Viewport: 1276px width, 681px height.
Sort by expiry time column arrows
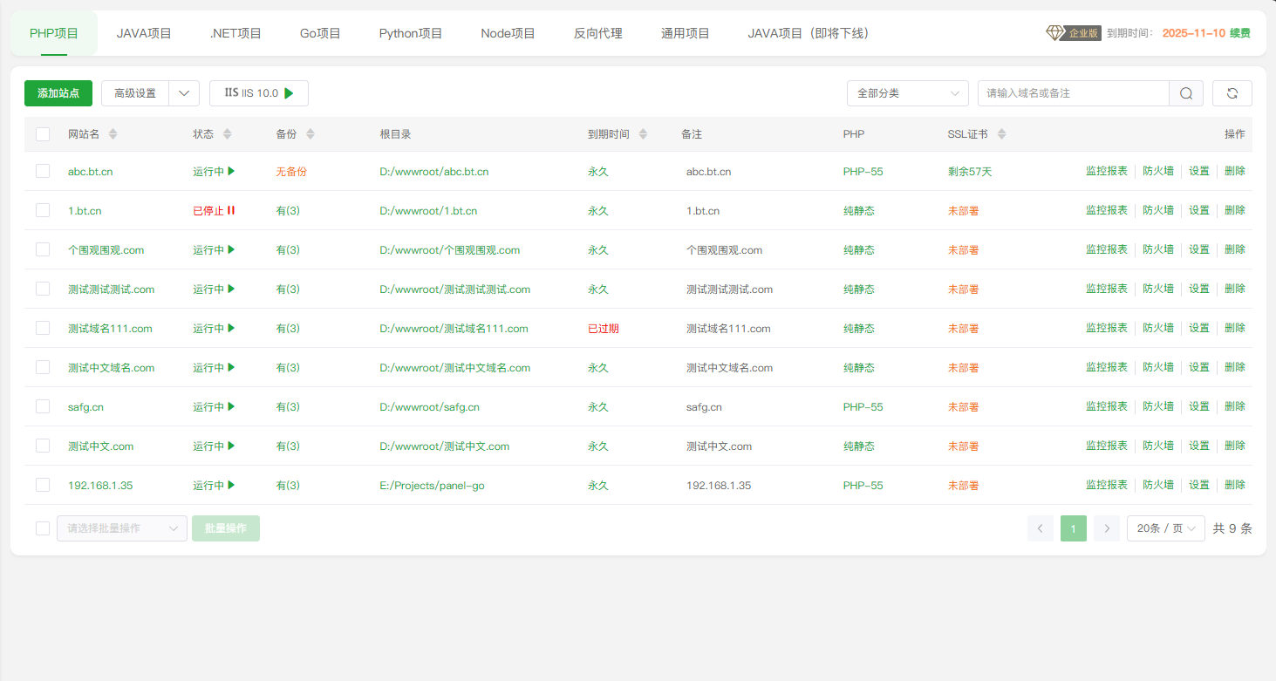643,134
